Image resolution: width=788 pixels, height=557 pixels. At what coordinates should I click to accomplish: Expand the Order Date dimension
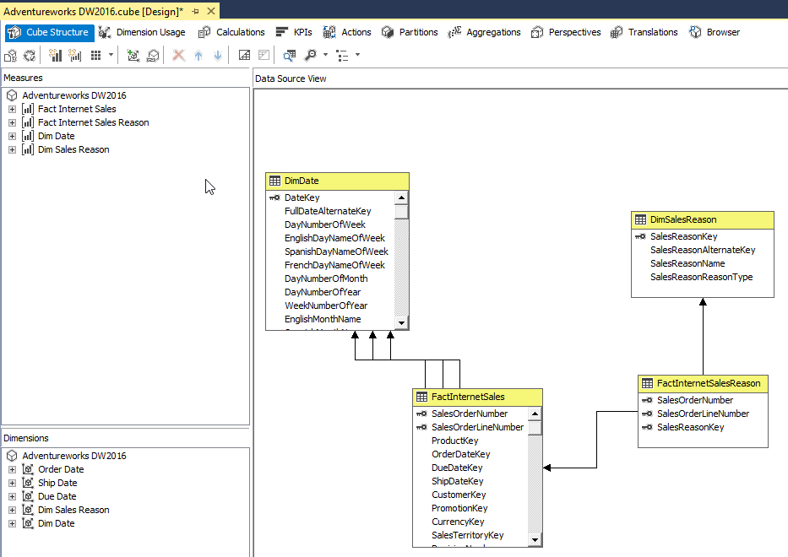(12, 469)
